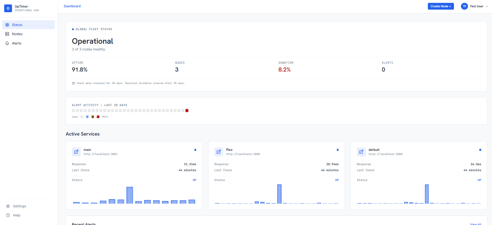The width and height of the screenshot is (492, 225).
Task: Open the View All alerts link
Action: (x=476, y=224)
